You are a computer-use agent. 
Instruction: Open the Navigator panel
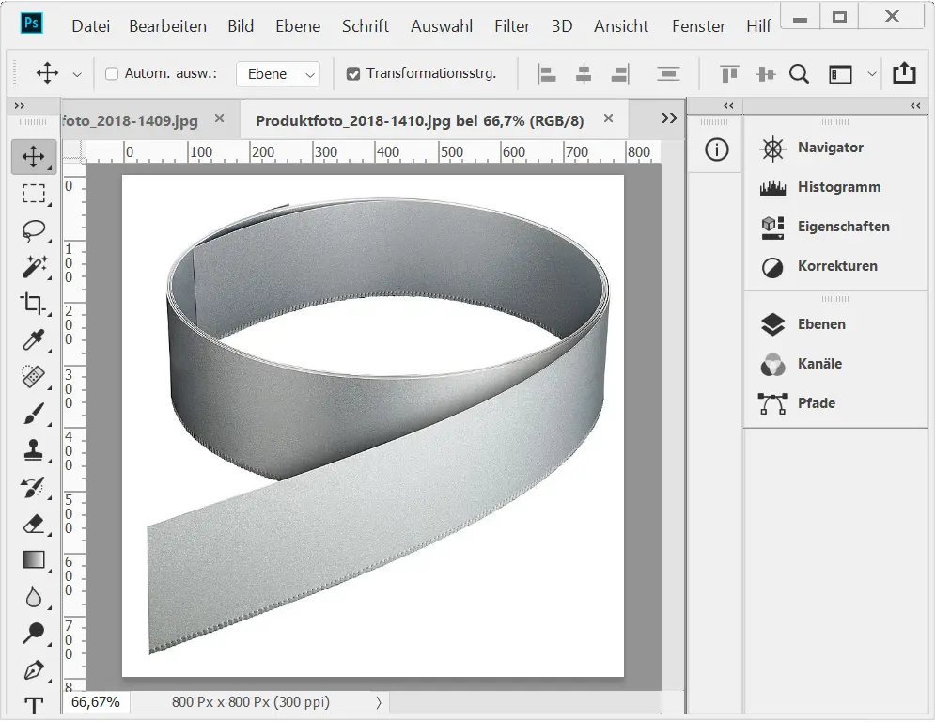[830, 148]
